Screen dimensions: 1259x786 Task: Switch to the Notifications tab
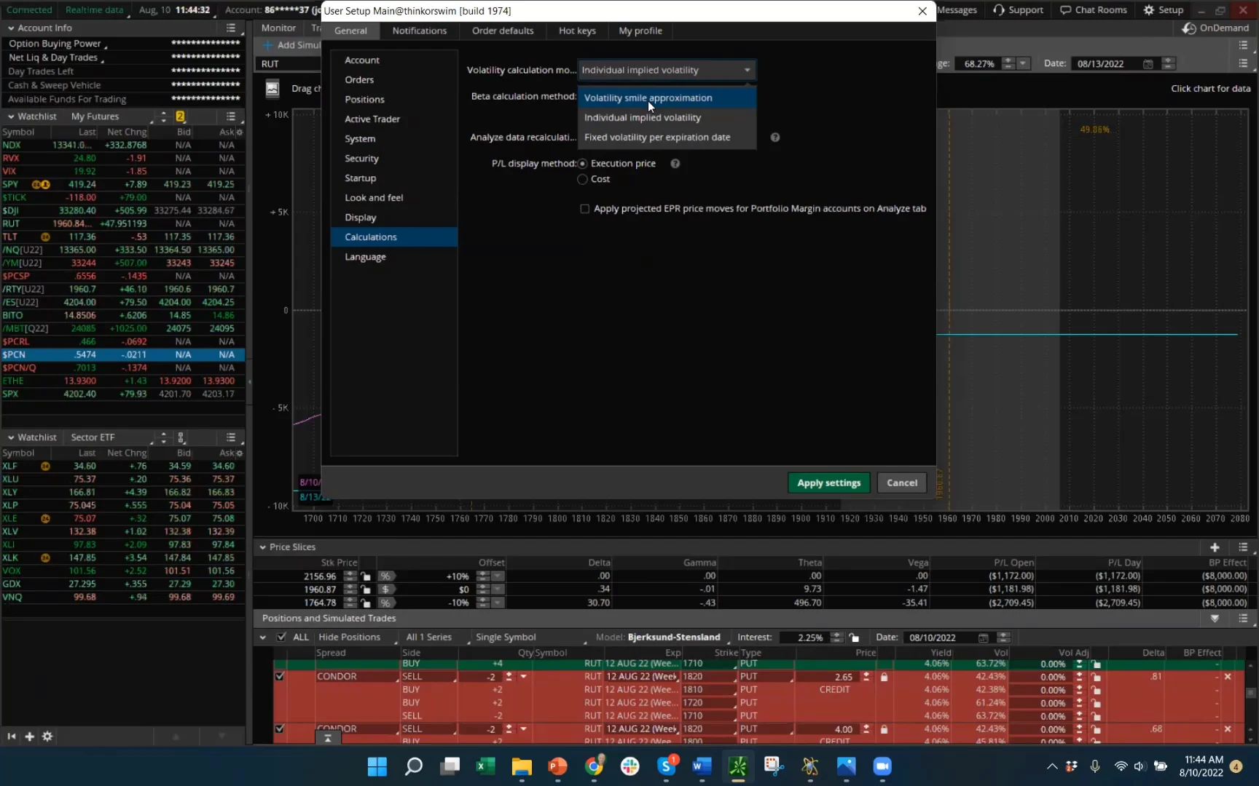click(420, 31)
